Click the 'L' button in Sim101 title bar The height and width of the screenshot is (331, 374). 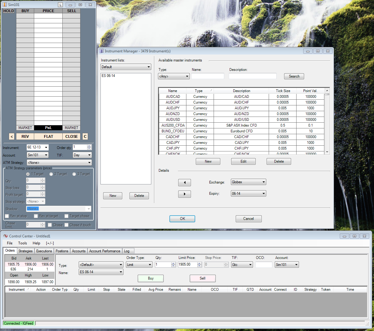click(x=61, y=5)
